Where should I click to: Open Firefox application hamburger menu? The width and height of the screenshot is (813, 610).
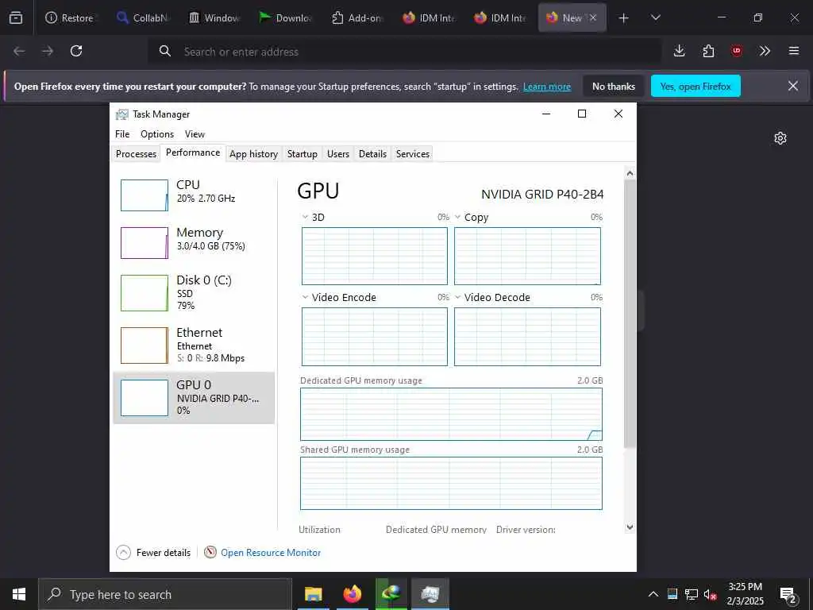pyautogui.click(x=794, y=51)
